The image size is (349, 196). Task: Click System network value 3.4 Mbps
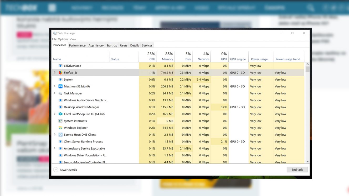[202, 80]
